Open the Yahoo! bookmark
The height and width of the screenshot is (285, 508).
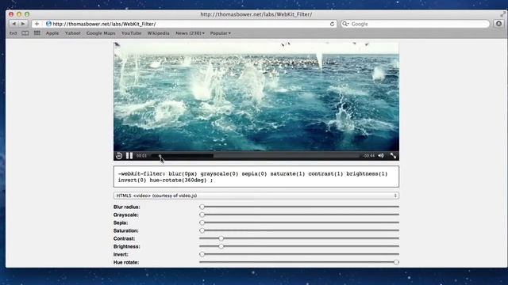point(72,33)
